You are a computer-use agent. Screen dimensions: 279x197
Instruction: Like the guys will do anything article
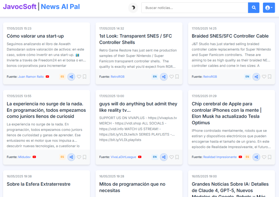click(x=172, y=157)
